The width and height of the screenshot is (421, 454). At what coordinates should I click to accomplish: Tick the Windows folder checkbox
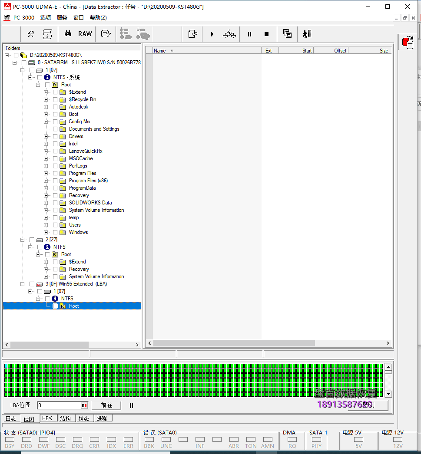[55, 232]
